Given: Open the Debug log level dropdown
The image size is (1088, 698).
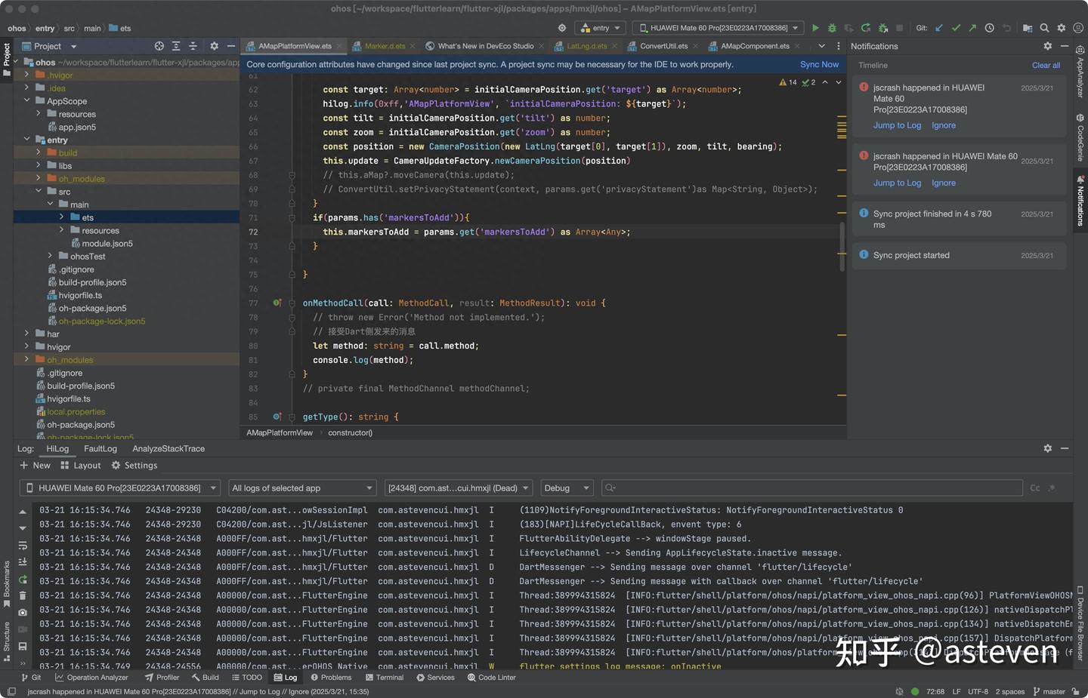Looking at the screenshot, I should click(x=565, y=488).
